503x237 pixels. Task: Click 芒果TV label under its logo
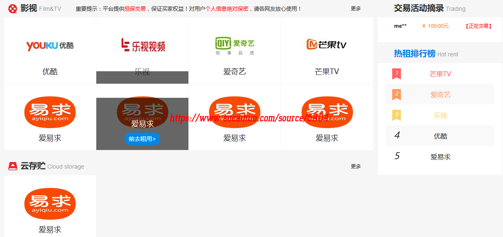point(327,72)
